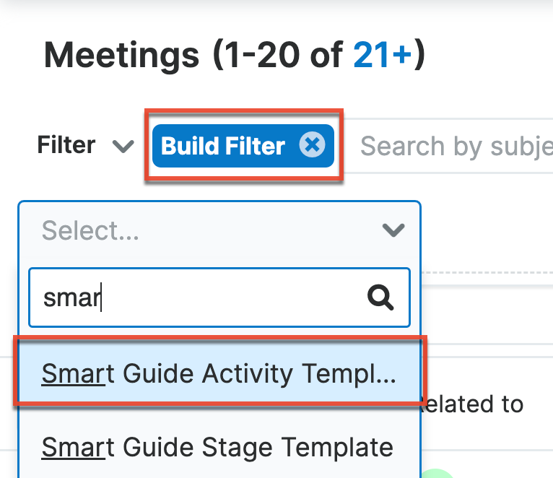
Task: Focus the Search by subject field
Action: 455,147
